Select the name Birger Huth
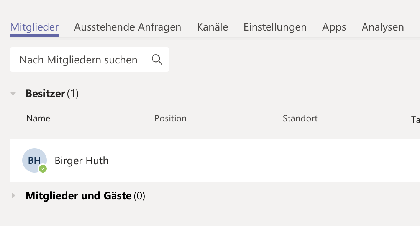Image resolution: width=420 pixels, height=226 pixels. (x=81, y=161)
